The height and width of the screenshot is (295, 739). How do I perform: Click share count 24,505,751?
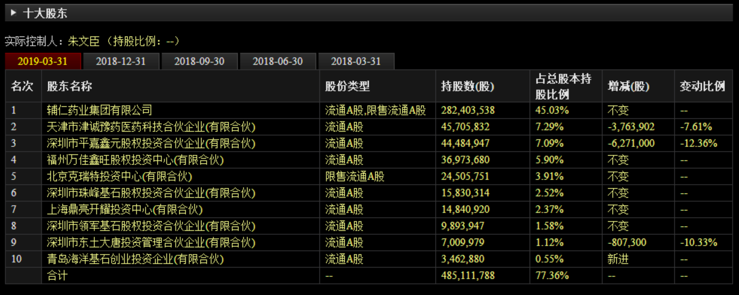coord(465,176)
